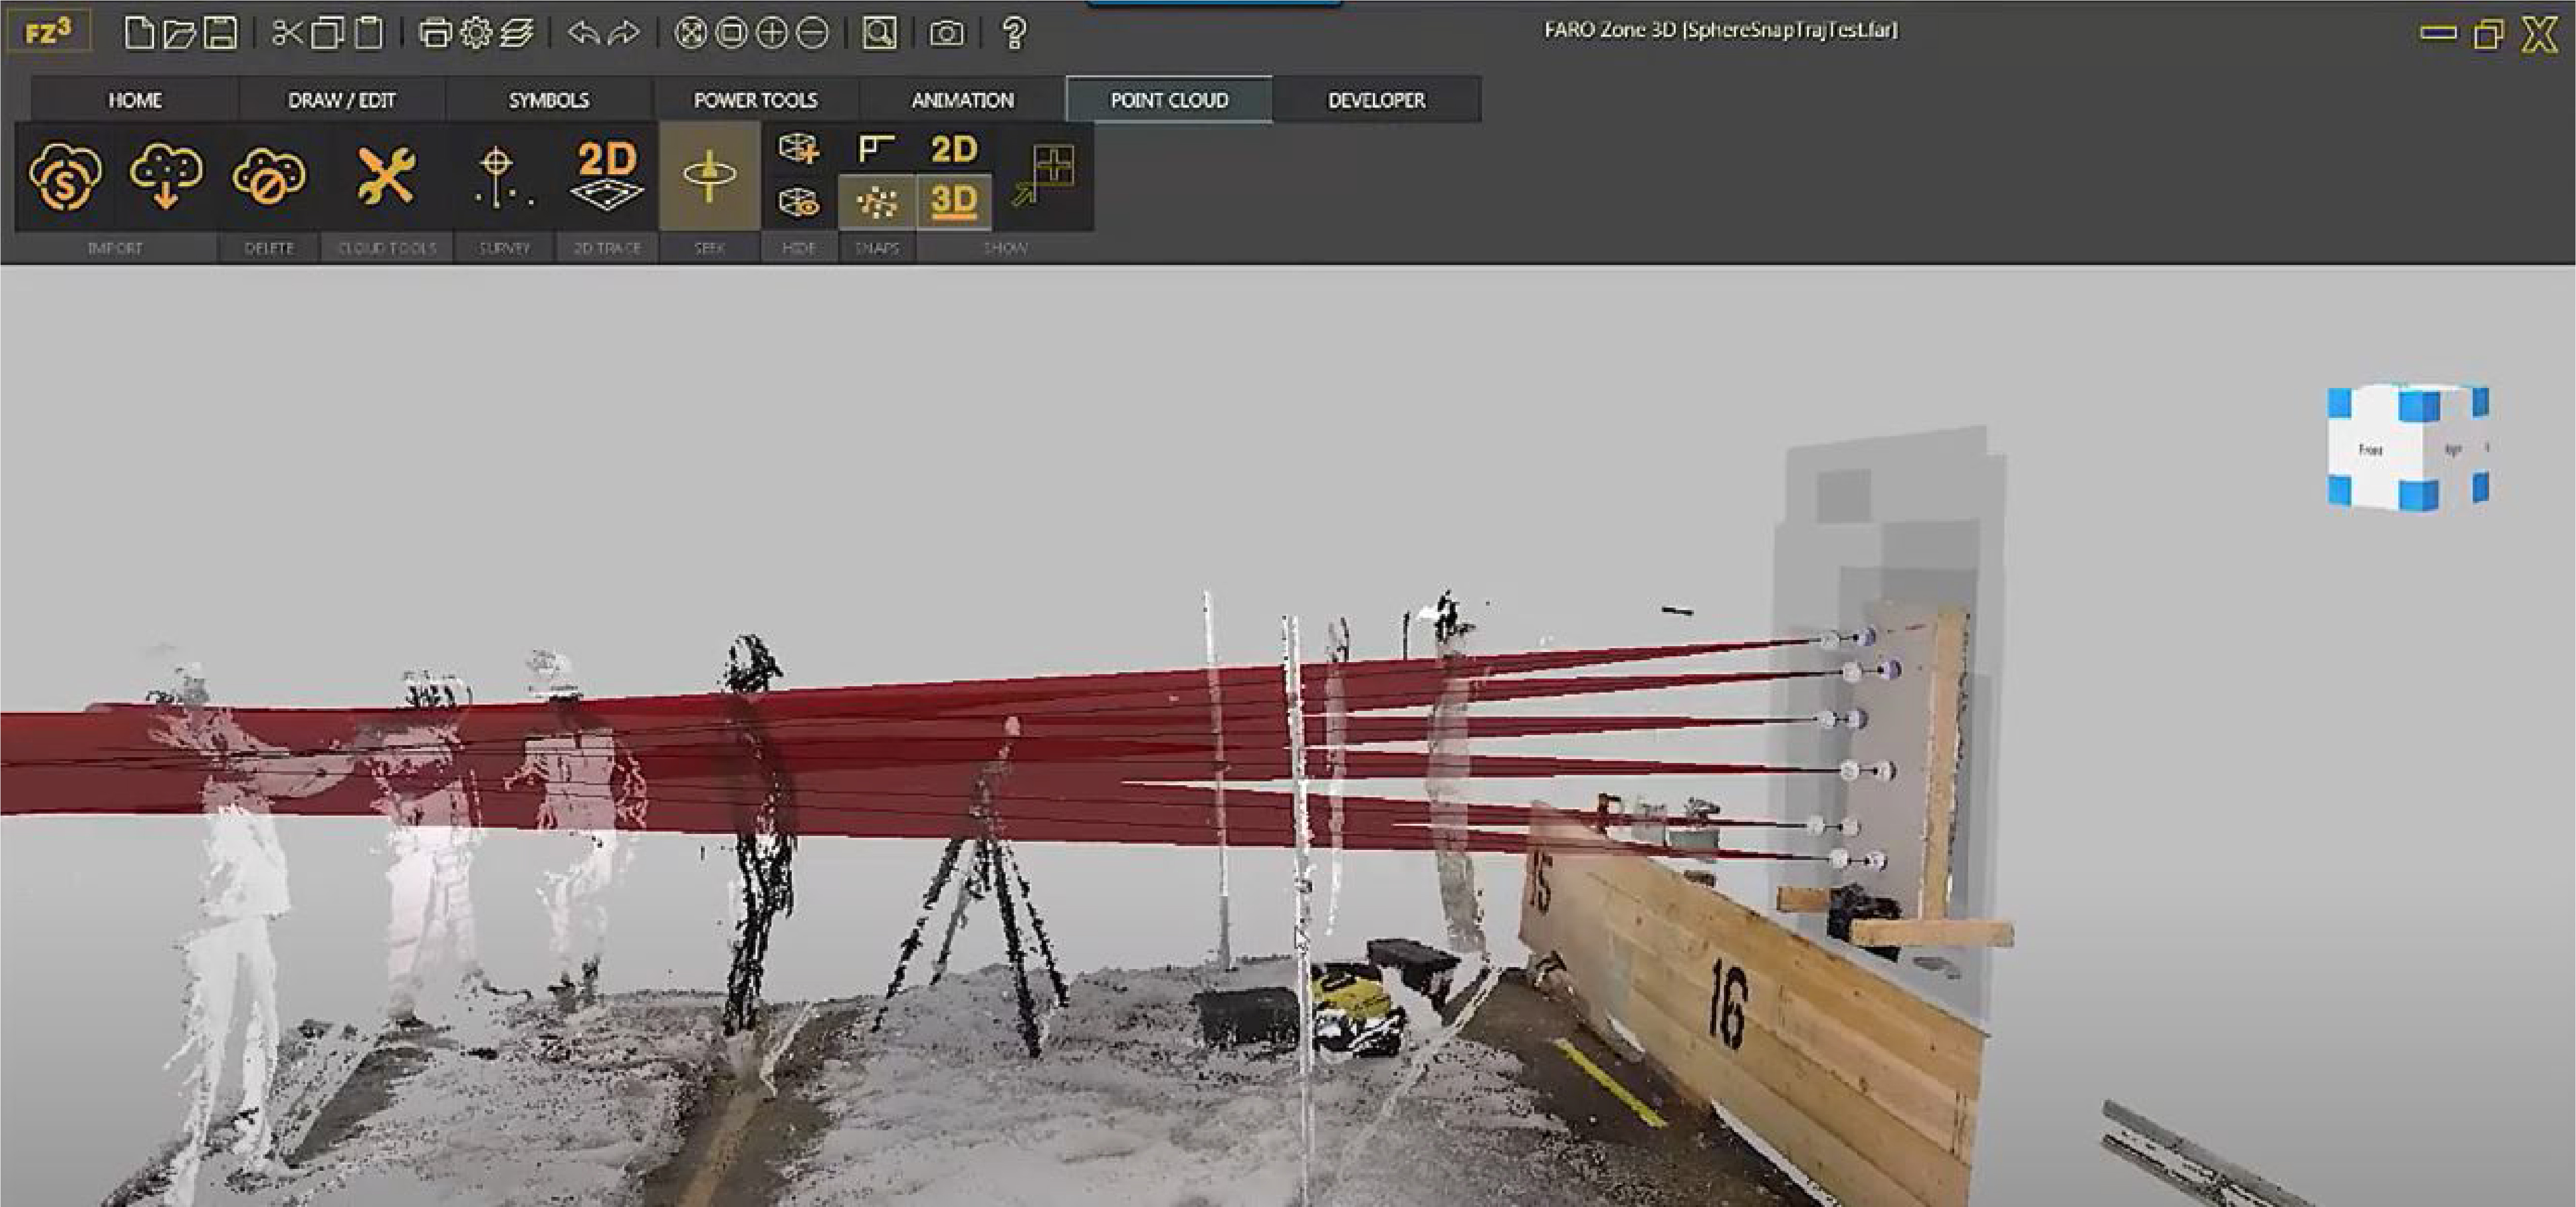Restore down the application window
Viewport: 2576px width, 1207px height.
(x=2488, y=34)
